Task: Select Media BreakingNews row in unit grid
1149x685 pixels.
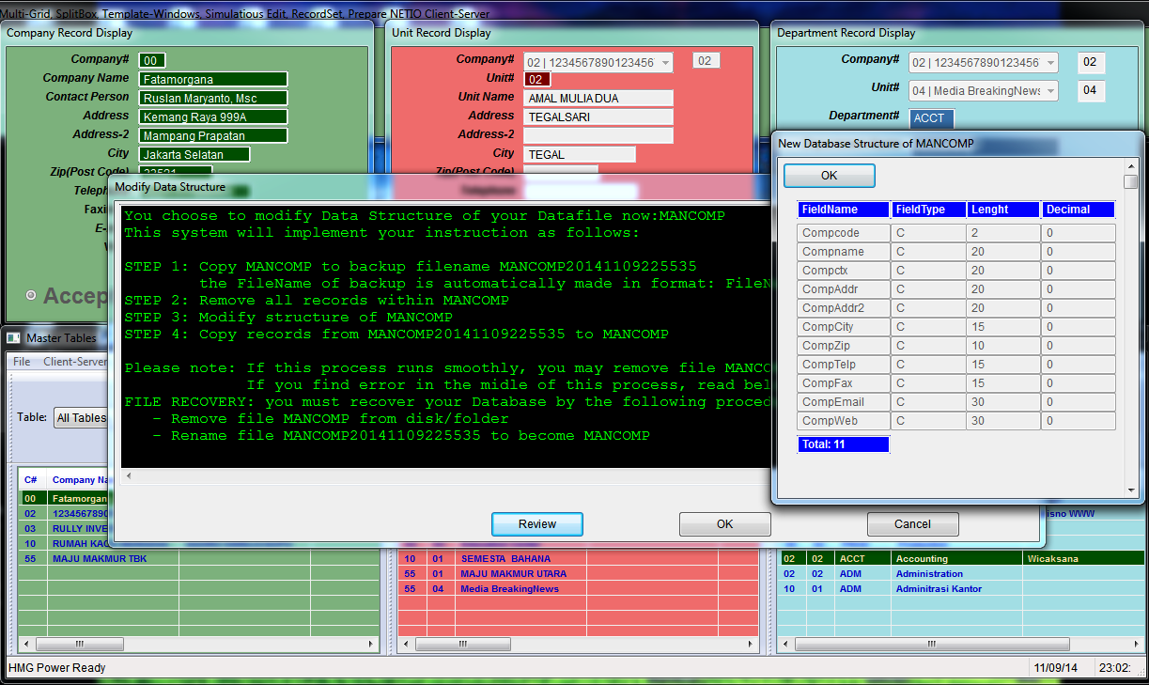Action: [x=578, y=588]
